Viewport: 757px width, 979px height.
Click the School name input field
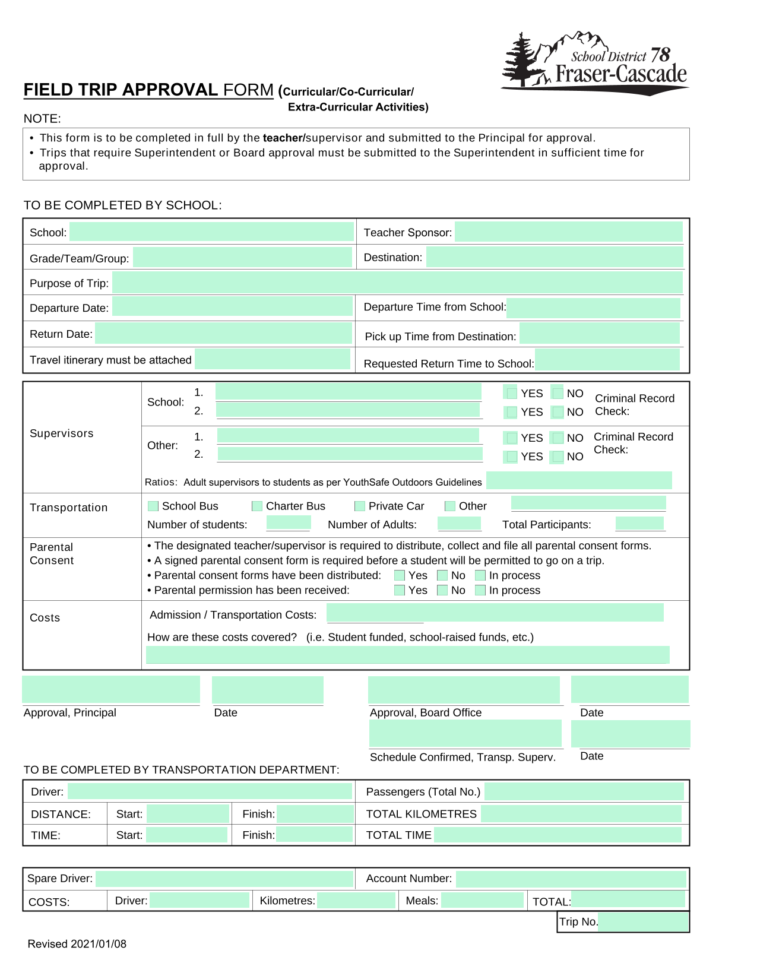point(211,232)
